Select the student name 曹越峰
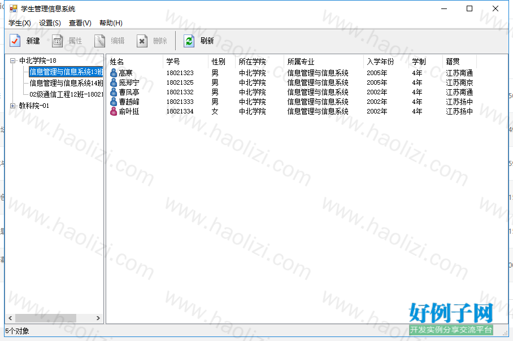This screenshot has height=341, width=513. click(x=129, y=102)
